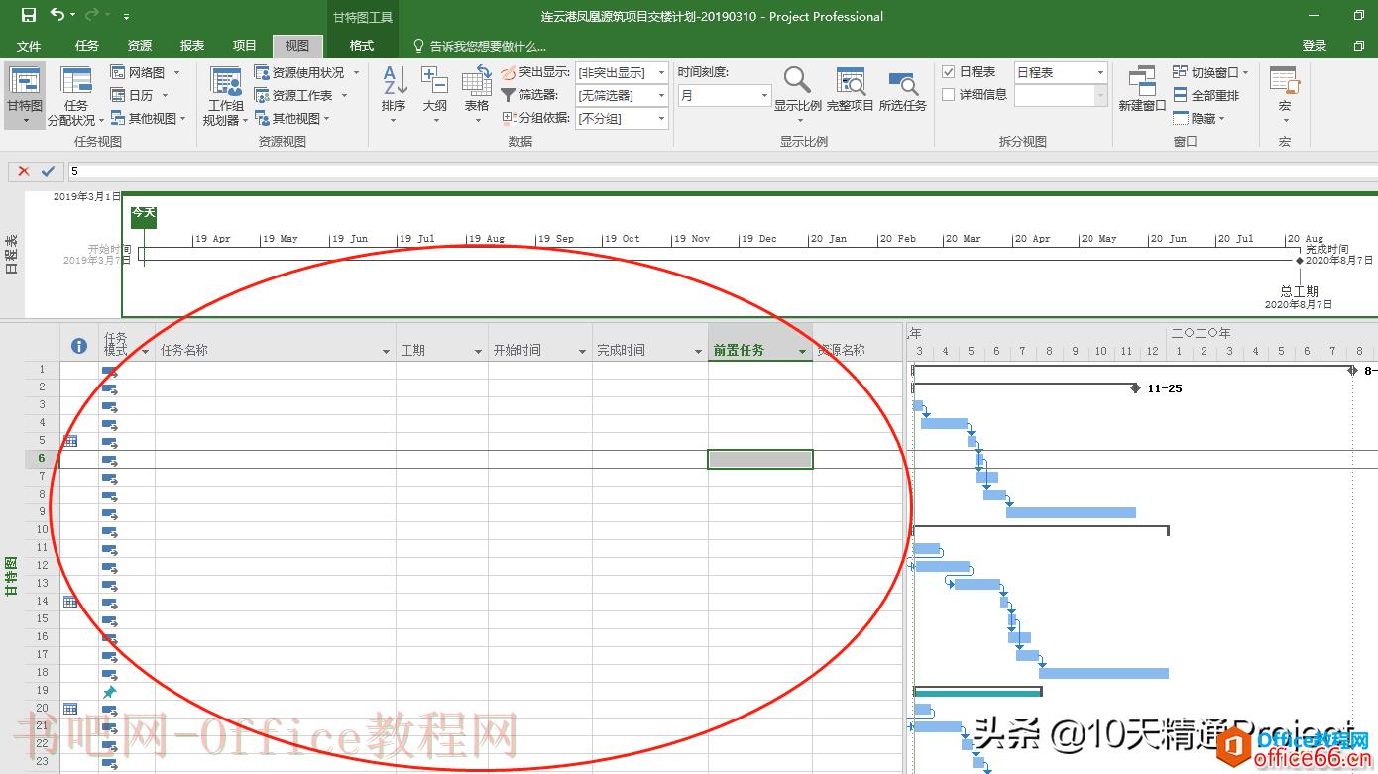The width and height of the screenshot is (1378, 774).
Task: Select the highlighted 前置任务 cell in row 6
Action: 760,459
